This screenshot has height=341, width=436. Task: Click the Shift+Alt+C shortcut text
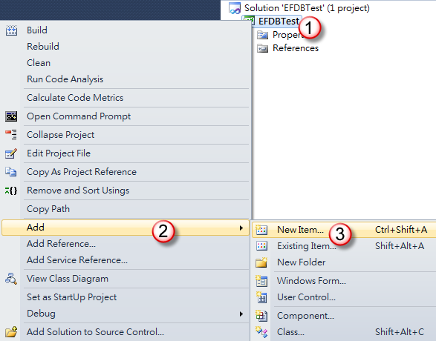pyautogui.click(x=400, y=332)
